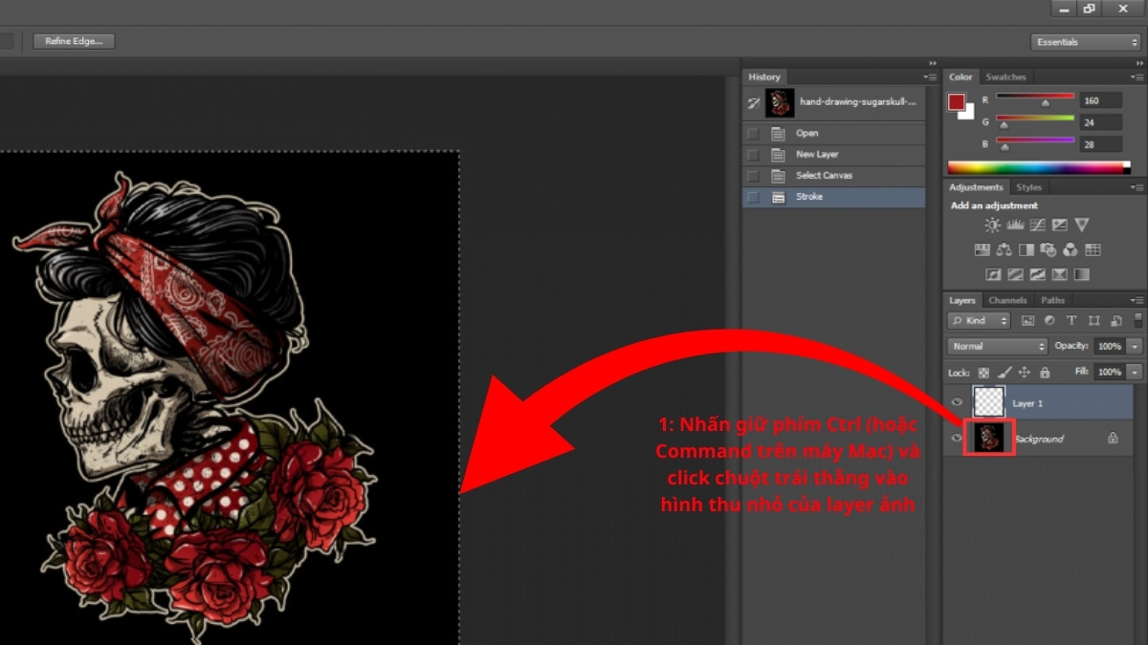This screenshot has width=1148, height=645.
Task: Add a Selective Color adjustment
Action: (x=1059, y=275)
